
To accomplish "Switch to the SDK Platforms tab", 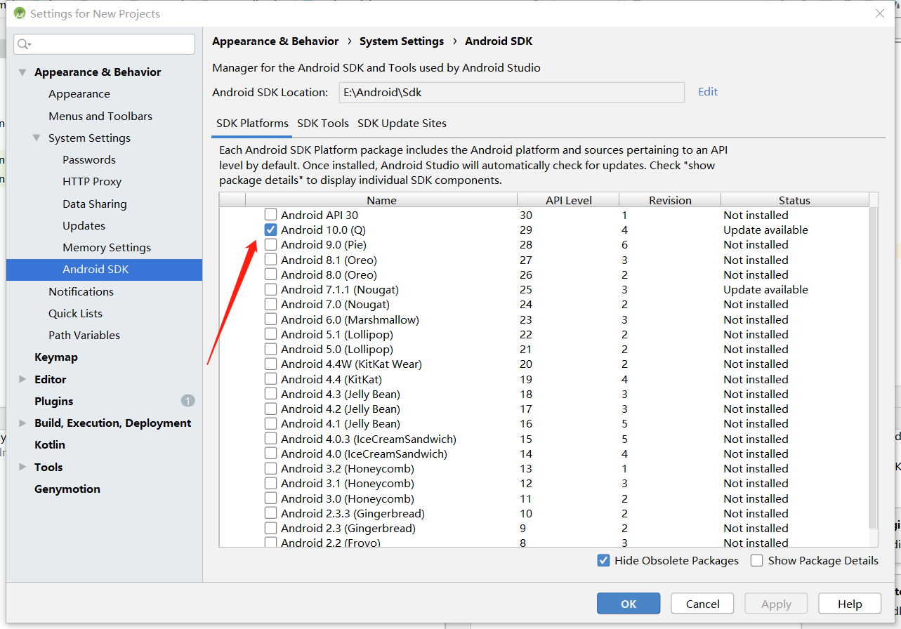I will tap(252, 123).
